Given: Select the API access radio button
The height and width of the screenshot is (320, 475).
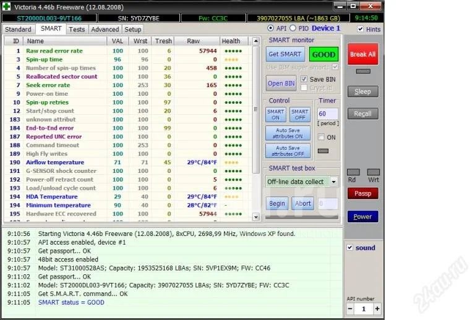Looking at the screenshot, I should (x=270, y=28).
